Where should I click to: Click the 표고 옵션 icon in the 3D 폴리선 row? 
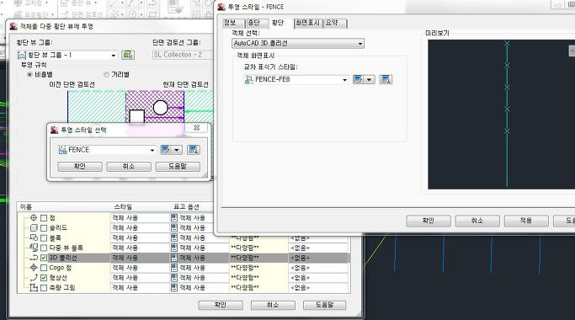pyautogui.click(x=174, y=258)
